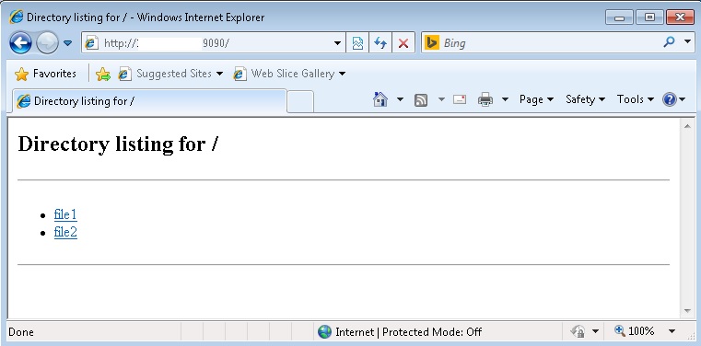The image size is (701, 346).
Task: Click the Add to Favorites Bar icon
Action: (x=103, y=75)
